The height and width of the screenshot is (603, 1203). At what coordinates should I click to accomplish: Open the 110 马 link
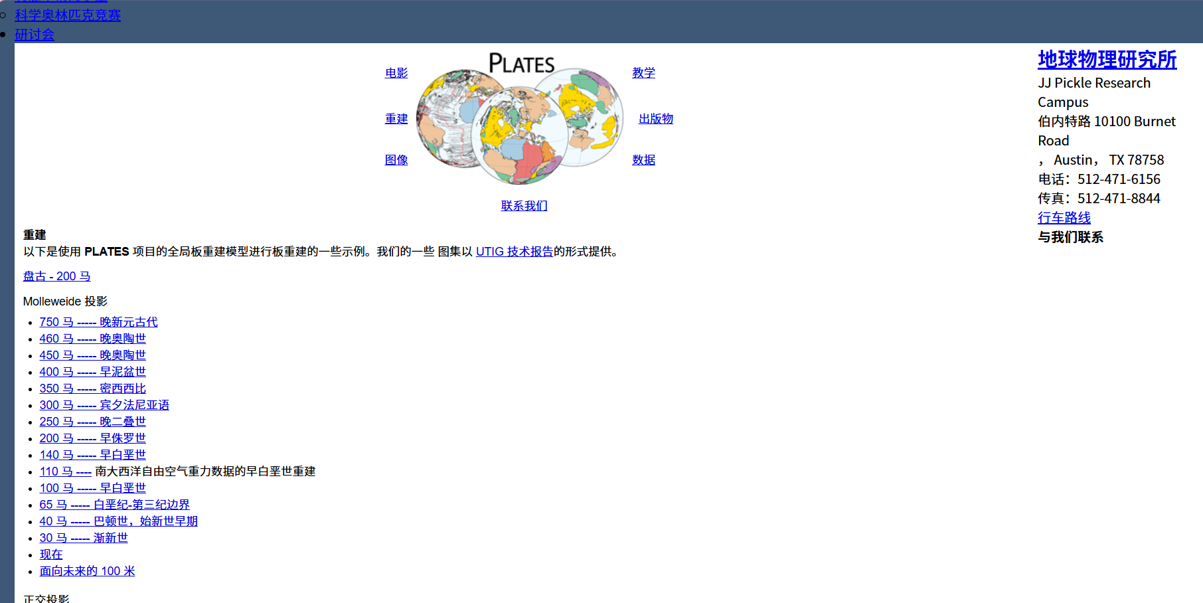click(65, 472)
